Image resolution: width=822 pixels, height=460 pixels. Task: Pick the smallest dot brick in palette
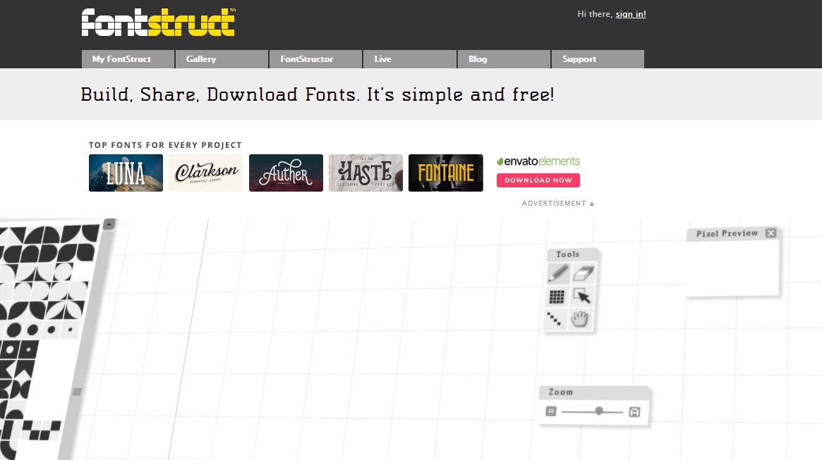pyautogui.click(x=71, y=329)
